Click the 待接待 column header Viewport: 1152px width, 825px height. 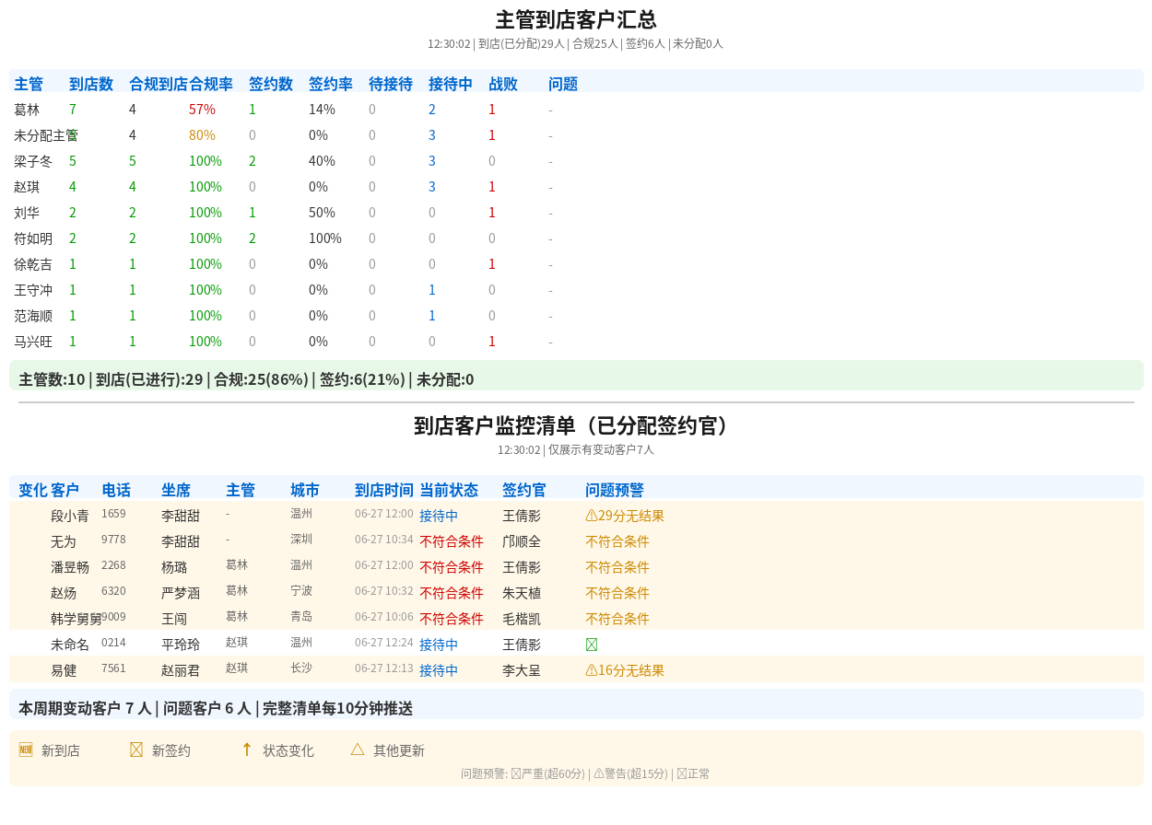tap(391, 84)
